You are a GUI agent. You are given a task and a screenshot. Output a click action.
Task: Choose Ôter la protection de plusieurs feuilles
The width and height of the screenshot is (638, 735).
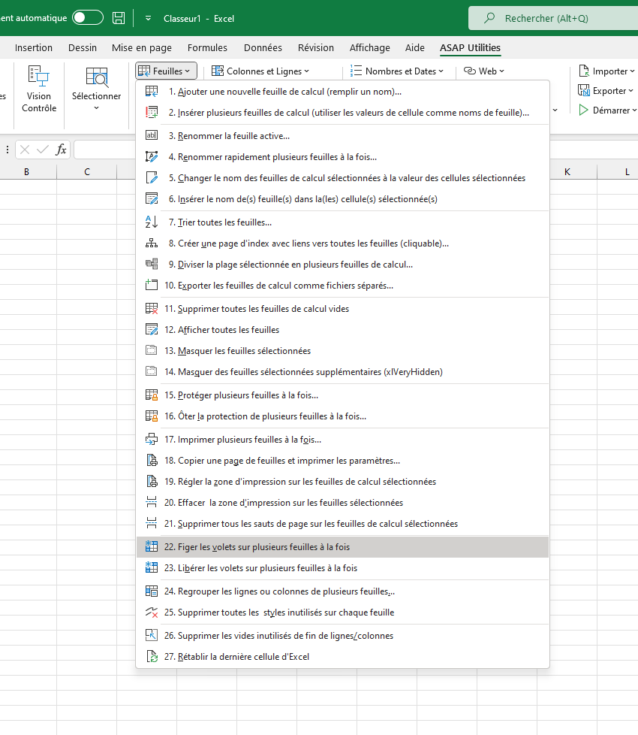click(x=342, y=416)
